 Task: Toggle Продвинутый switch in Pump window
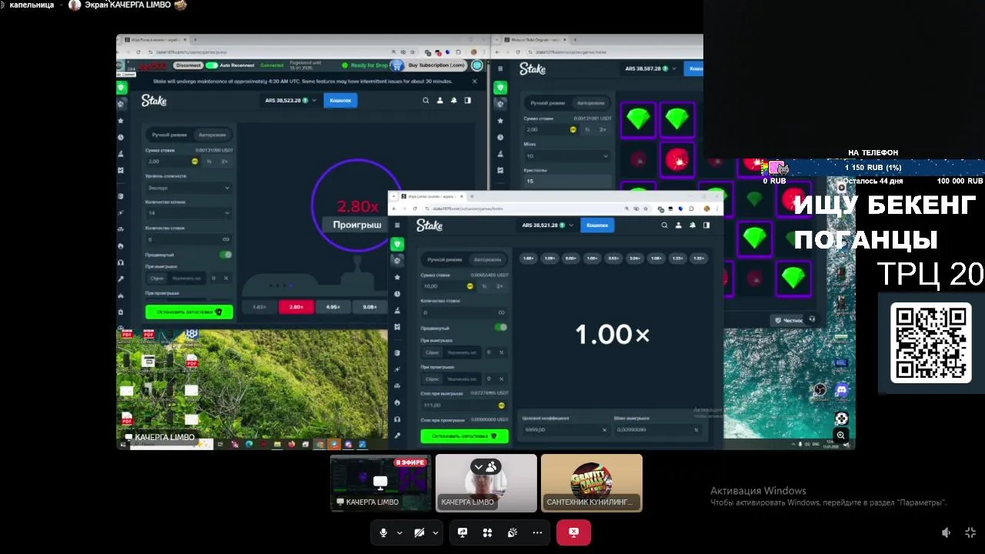225,255
